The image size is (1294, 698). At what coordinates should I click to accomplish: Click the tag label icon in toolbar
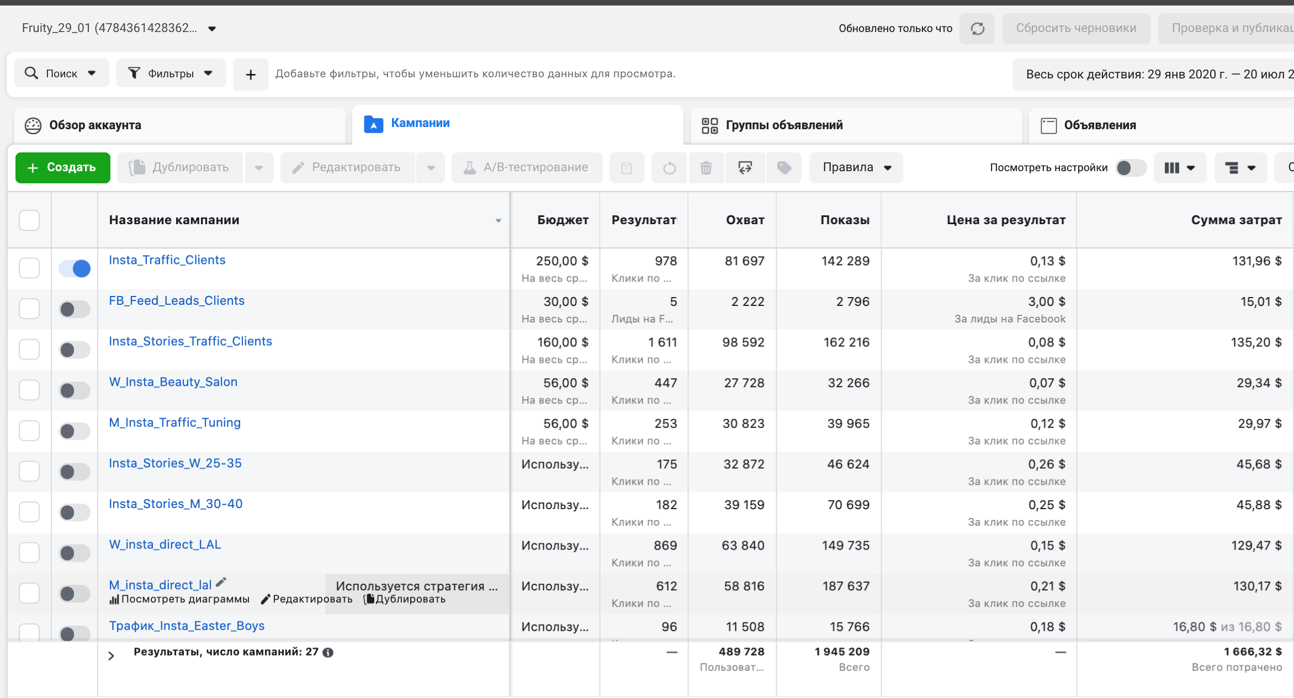[x=784, y=168]
